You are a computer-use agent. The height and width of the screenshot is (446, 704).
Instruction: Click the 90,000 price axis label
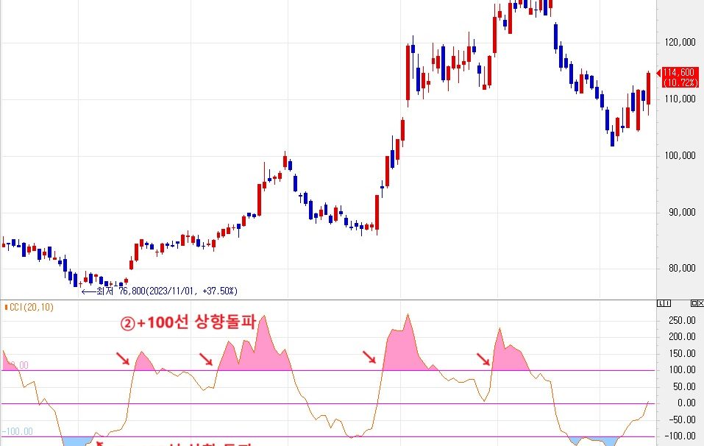pyautogui.click(x=682, y=212)
